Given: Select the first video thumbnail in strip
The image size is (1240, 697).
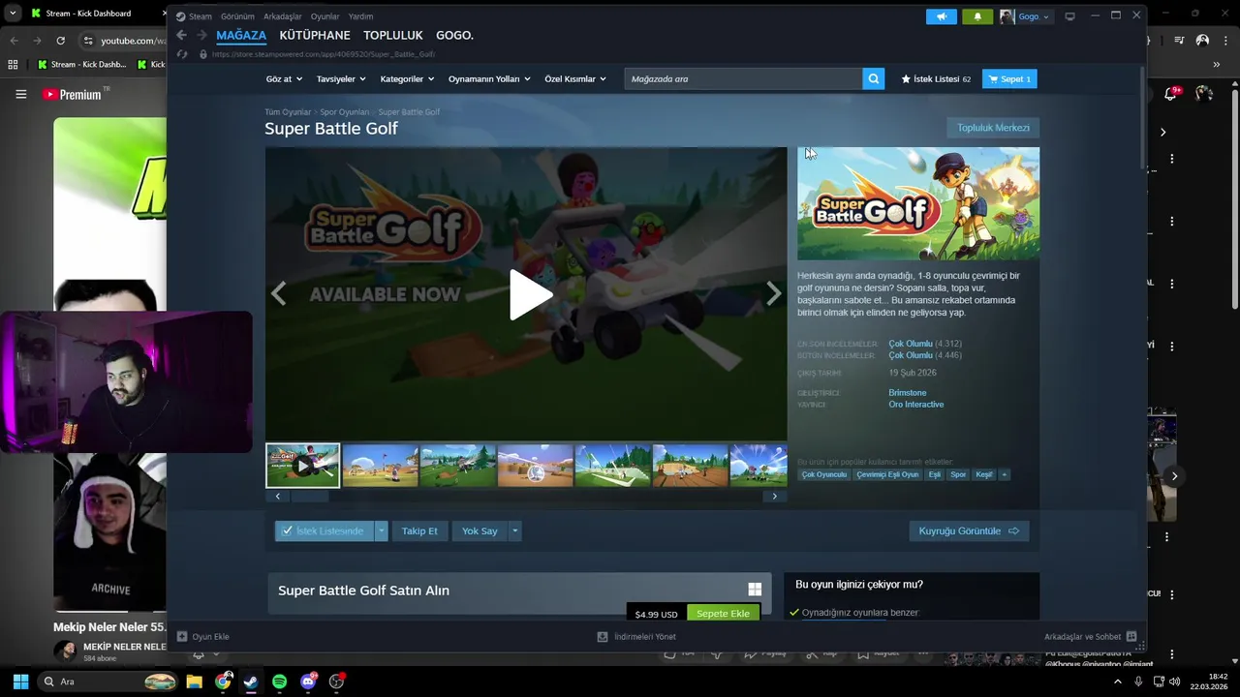Looking at the screenshot, I should (303, 466).
